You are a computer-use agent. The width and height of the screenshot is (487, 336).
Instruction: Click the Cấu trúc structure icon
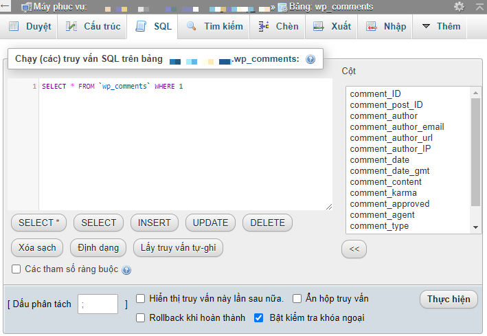tap(71, 27)
